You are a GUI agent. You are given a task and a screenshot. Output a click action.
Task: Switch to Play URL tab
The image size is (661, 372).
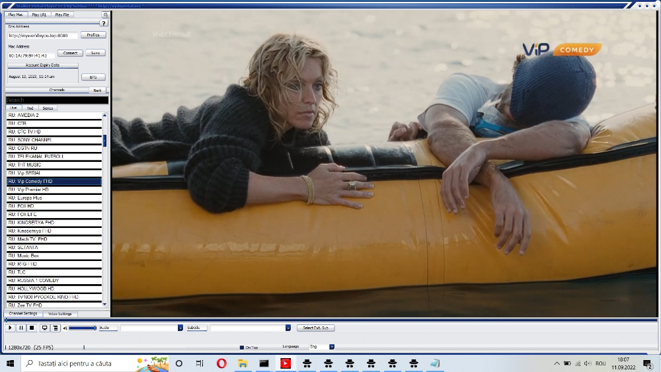tap(39, 15)
